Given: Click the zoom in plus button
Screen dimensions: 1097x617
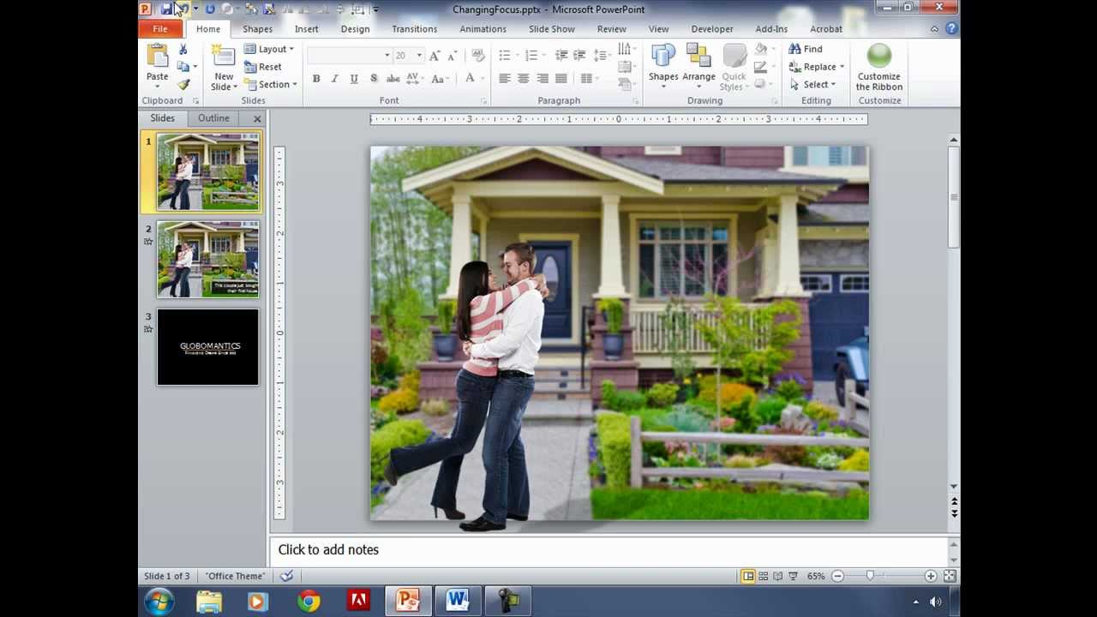Looking at the screenshot, I should (931, 577).
